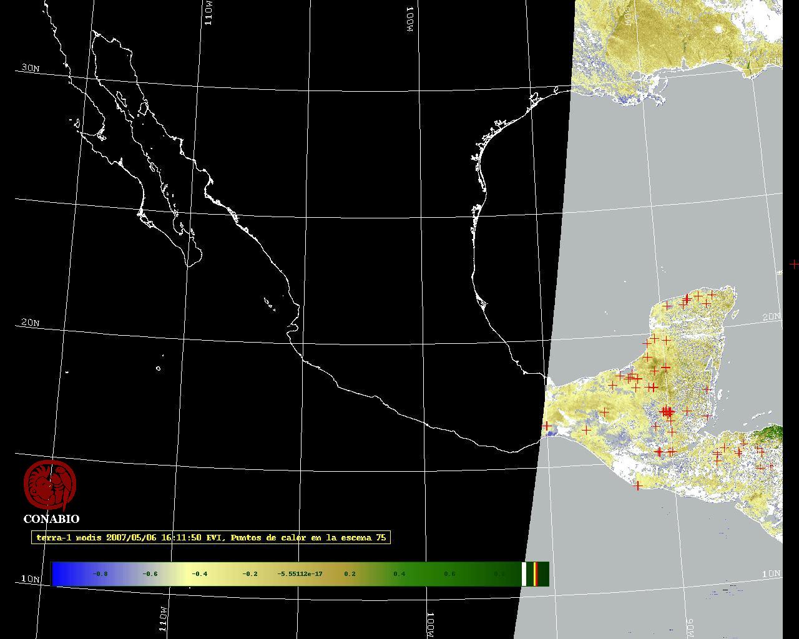Screen dimensions: 799x639
Task: Pick the -0.4 pale yellow color scale value
Action: [x=199, y=573]
